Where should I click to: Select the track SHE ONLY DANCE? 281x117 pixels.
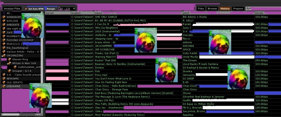106,17
